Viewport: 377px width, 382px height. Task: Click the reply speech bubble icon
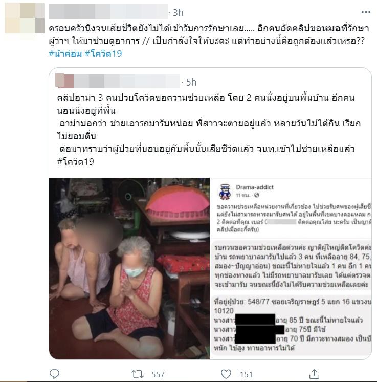tap(54, 374)
